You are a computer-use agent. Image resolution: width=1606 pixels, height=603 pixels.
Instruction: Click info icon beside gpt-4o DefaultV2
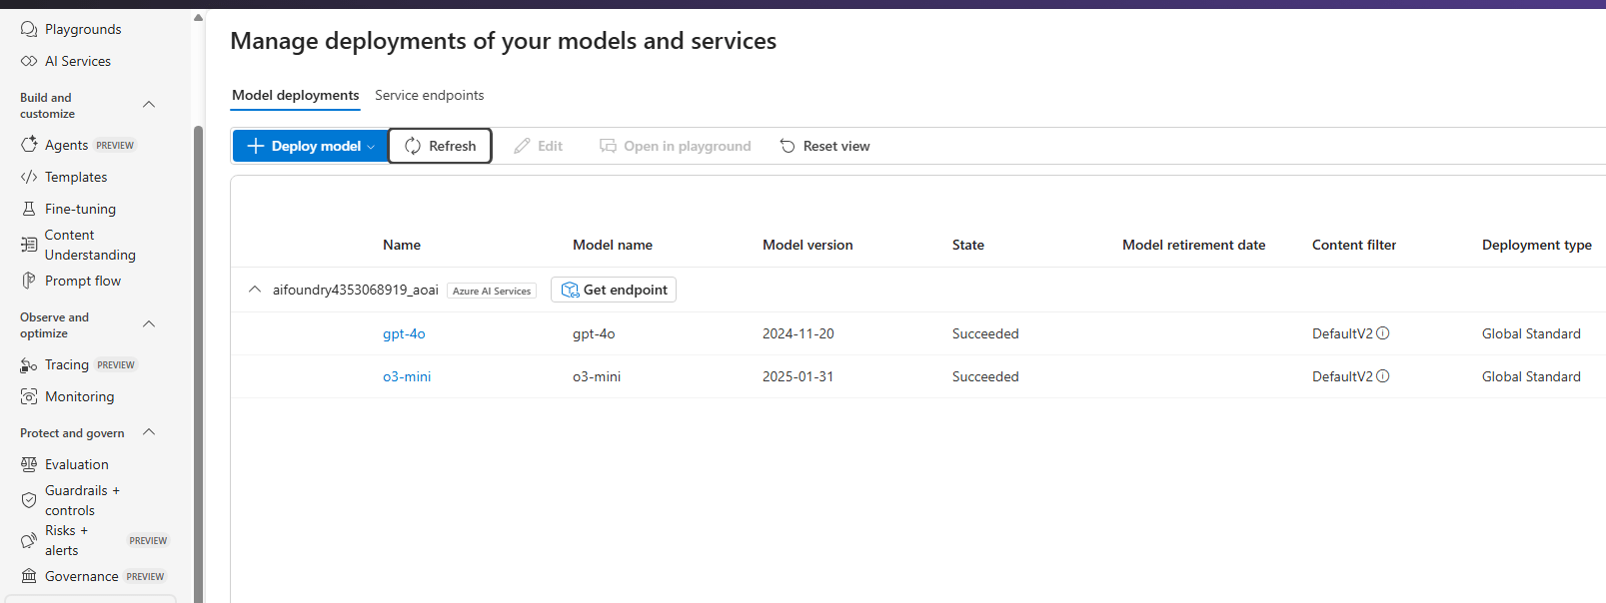coord(1383,333)
